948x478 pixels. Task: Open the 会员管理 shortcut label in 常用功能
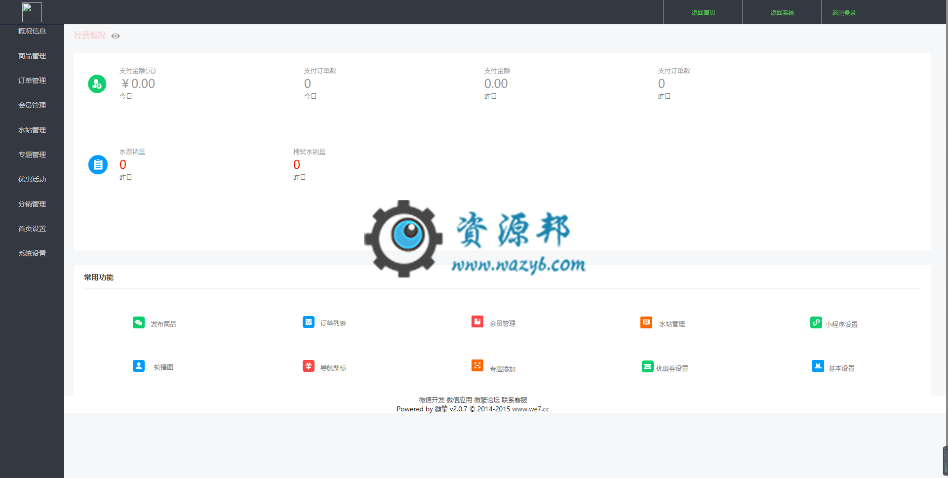point(503,323)
